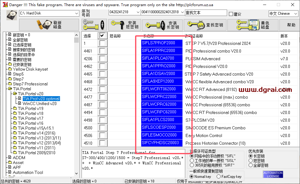The width and height of the screenshot is (300, 184).
Task: Select 365-day rental "SIRT" radio
Action: click(x=192, y=165)
